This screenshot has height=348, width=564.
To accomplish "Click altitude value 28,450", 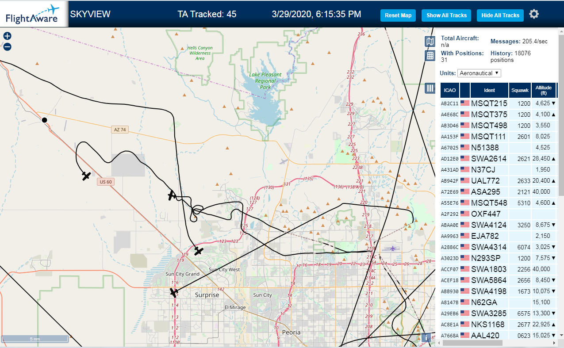I will tap(541, 158).
